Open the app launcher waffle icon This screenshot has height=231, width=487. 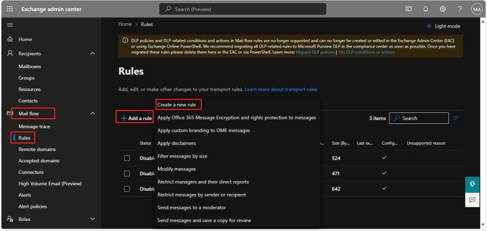[x=10, y=9]
